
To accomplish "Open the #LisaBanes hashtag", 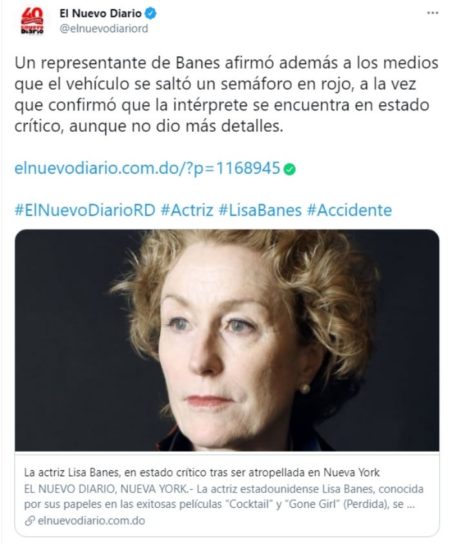I will [x=260, y=210].
